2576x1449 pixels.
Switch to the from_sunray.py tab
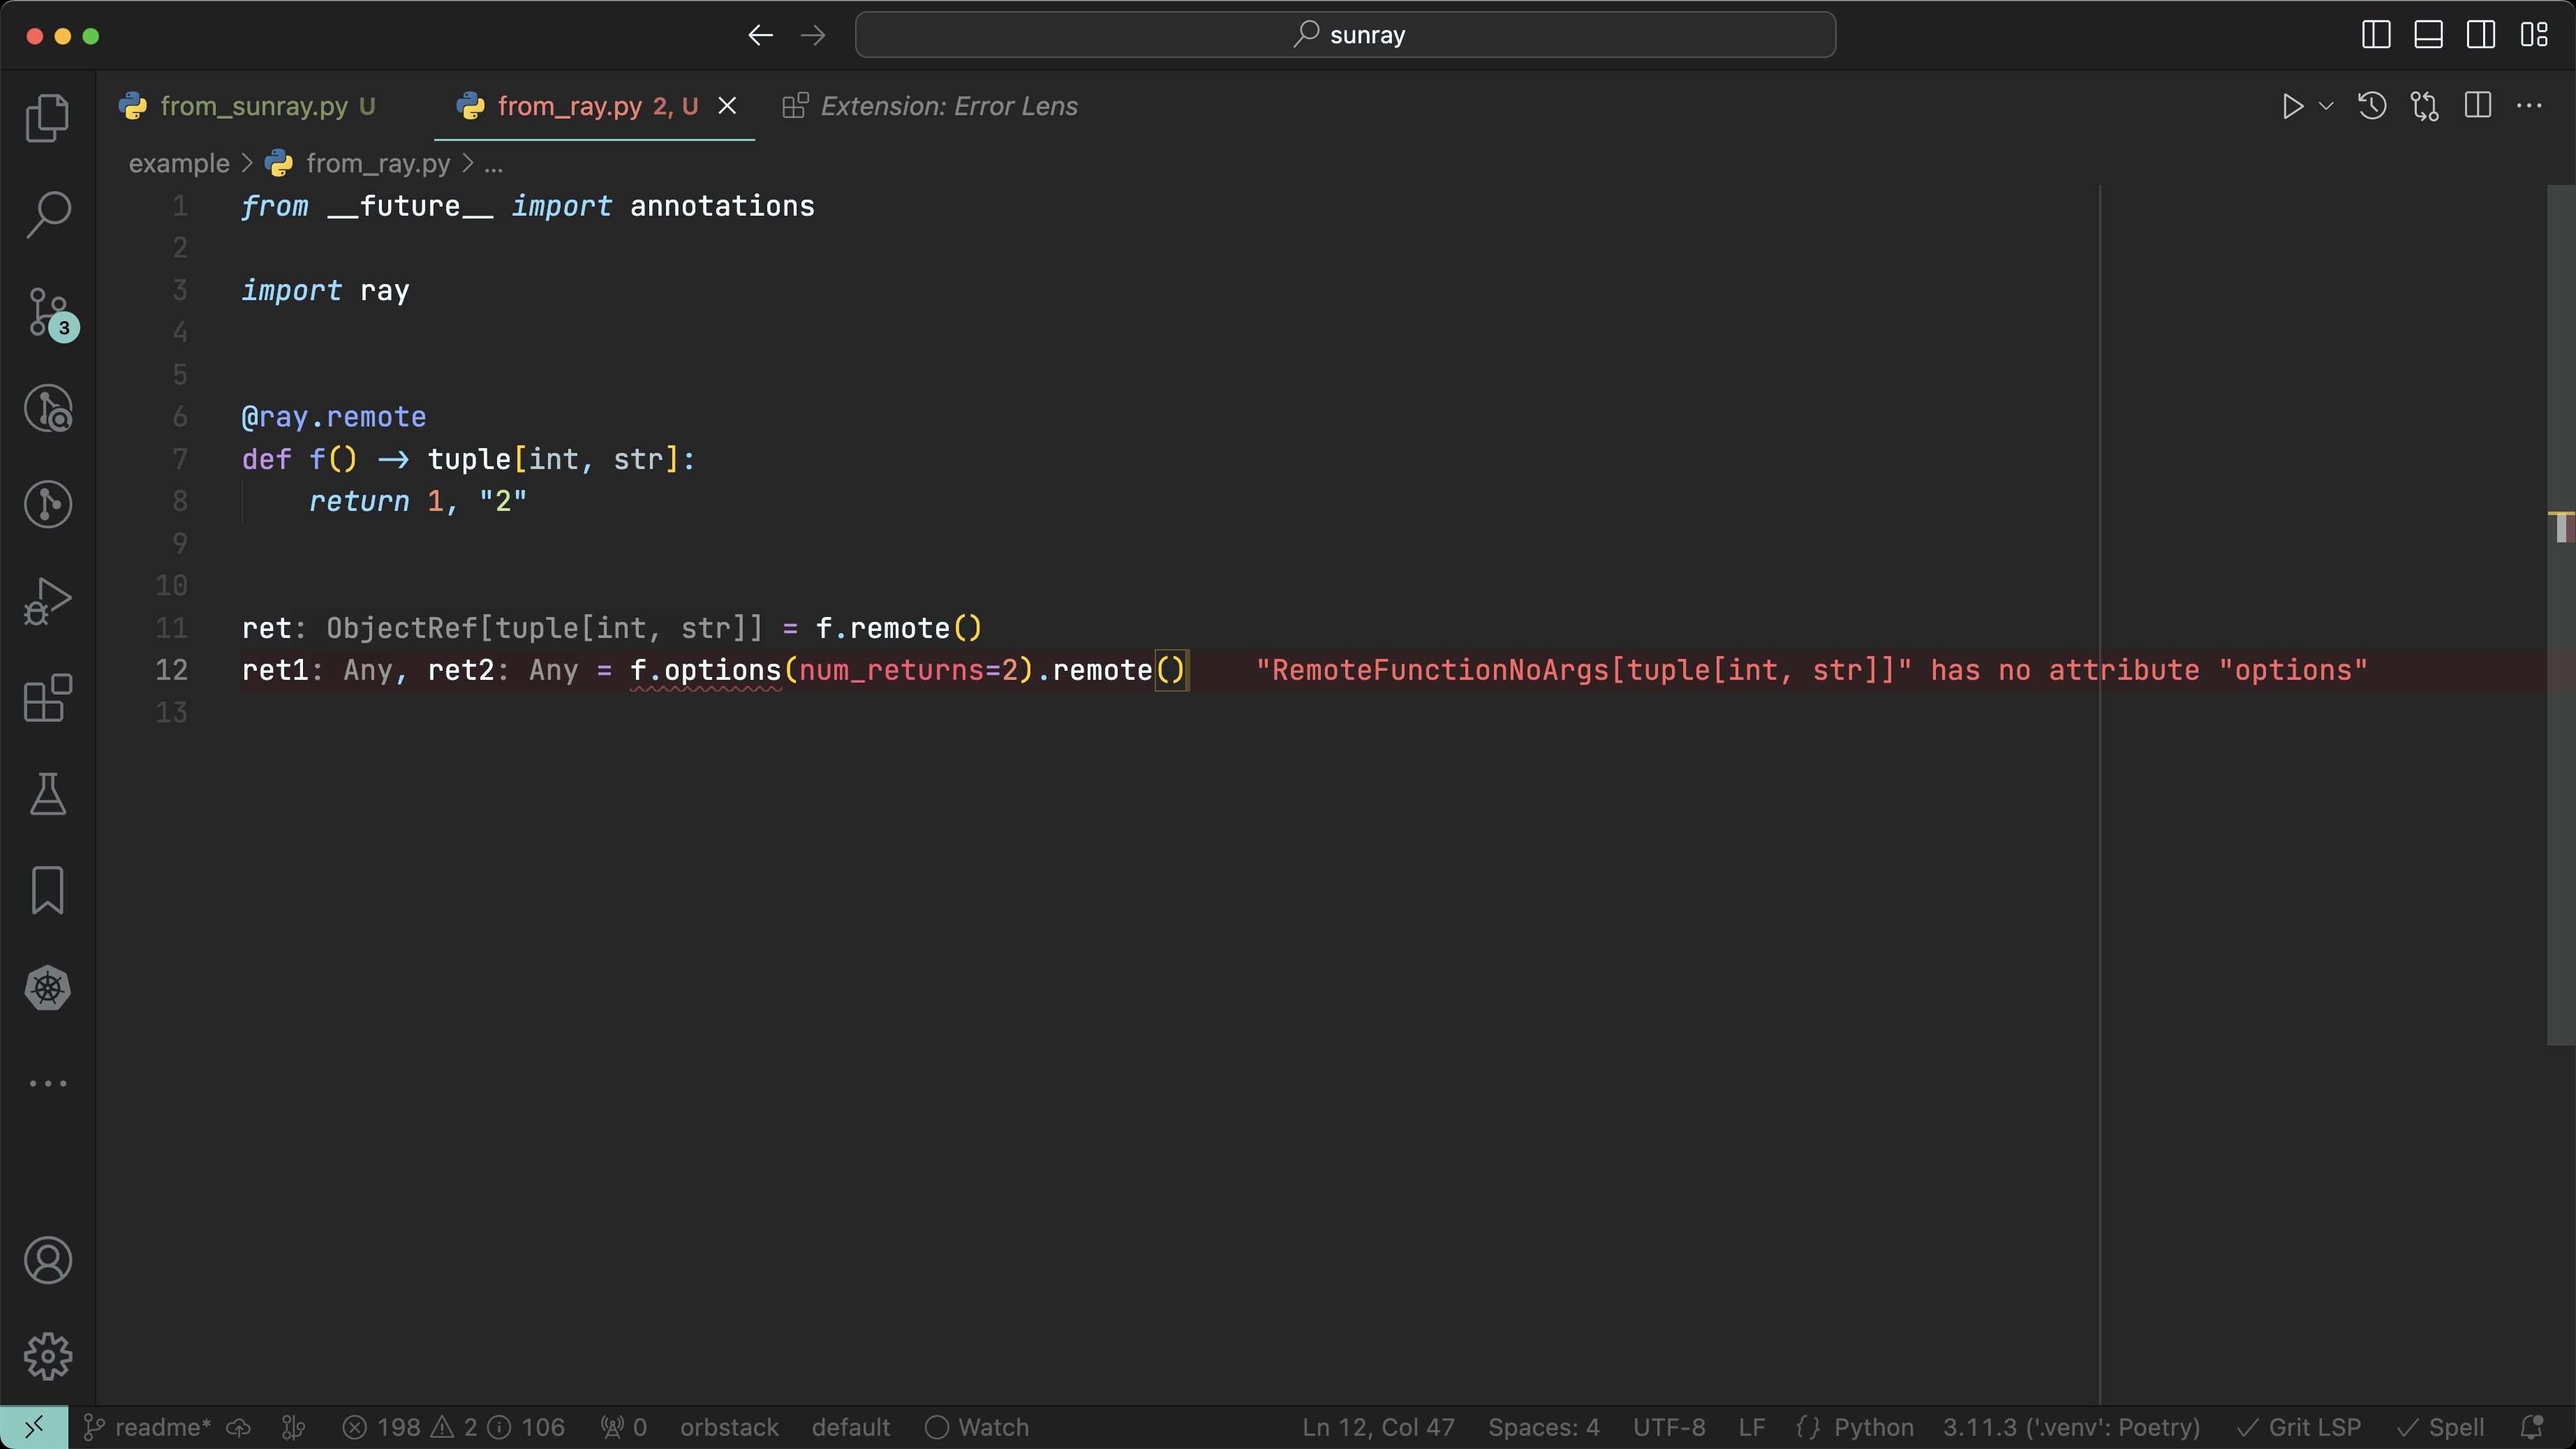coord(254,106)
